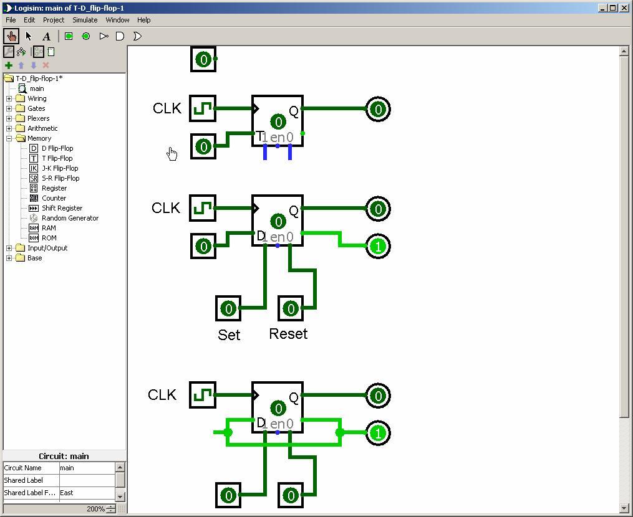
Task: Pick the NOT gate toolbar icon
Action: [104, 36]
